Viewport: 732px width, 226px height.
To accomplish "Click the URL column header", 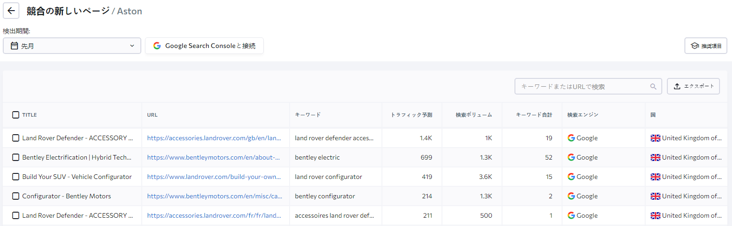I will click(152, 115).
